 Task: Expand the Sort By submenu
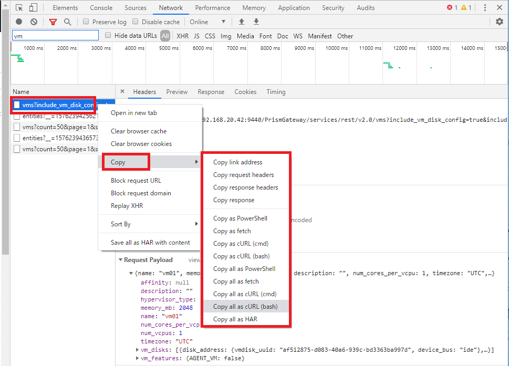[150, 224]
